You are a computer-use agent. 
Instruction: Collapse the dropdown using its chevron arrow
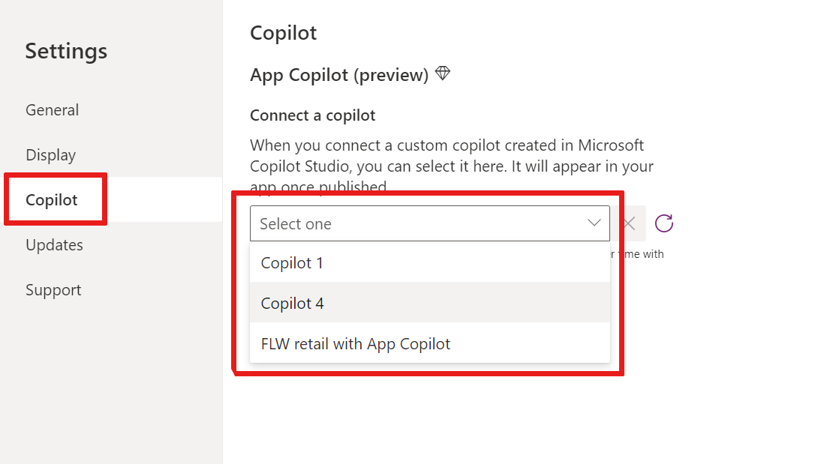594,223
